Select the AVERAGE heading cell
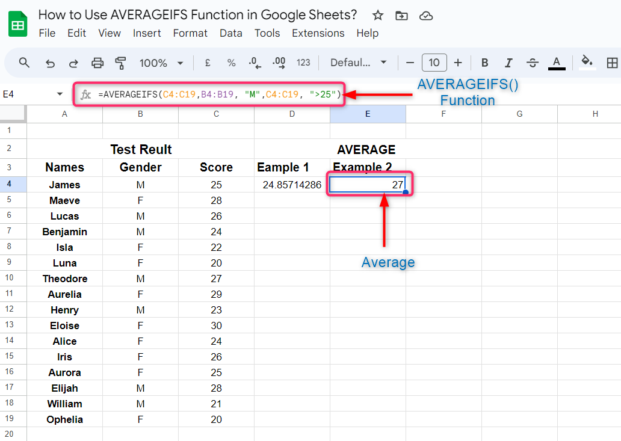 pos(366,149)
